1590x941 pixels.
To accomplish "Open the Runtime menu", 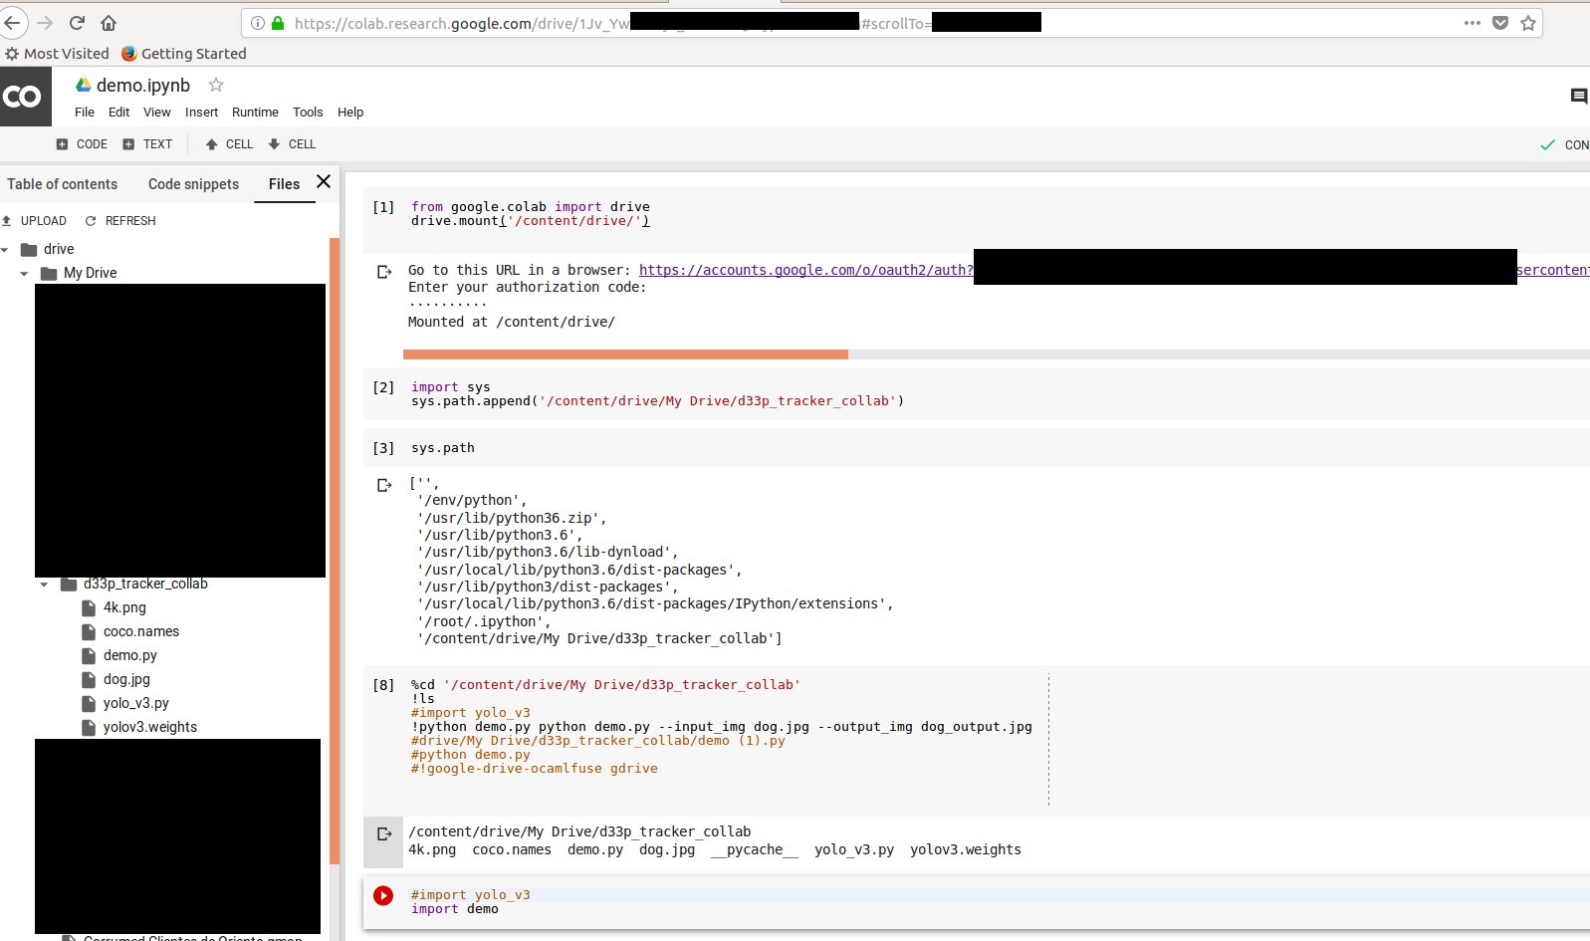I will 255,113.
